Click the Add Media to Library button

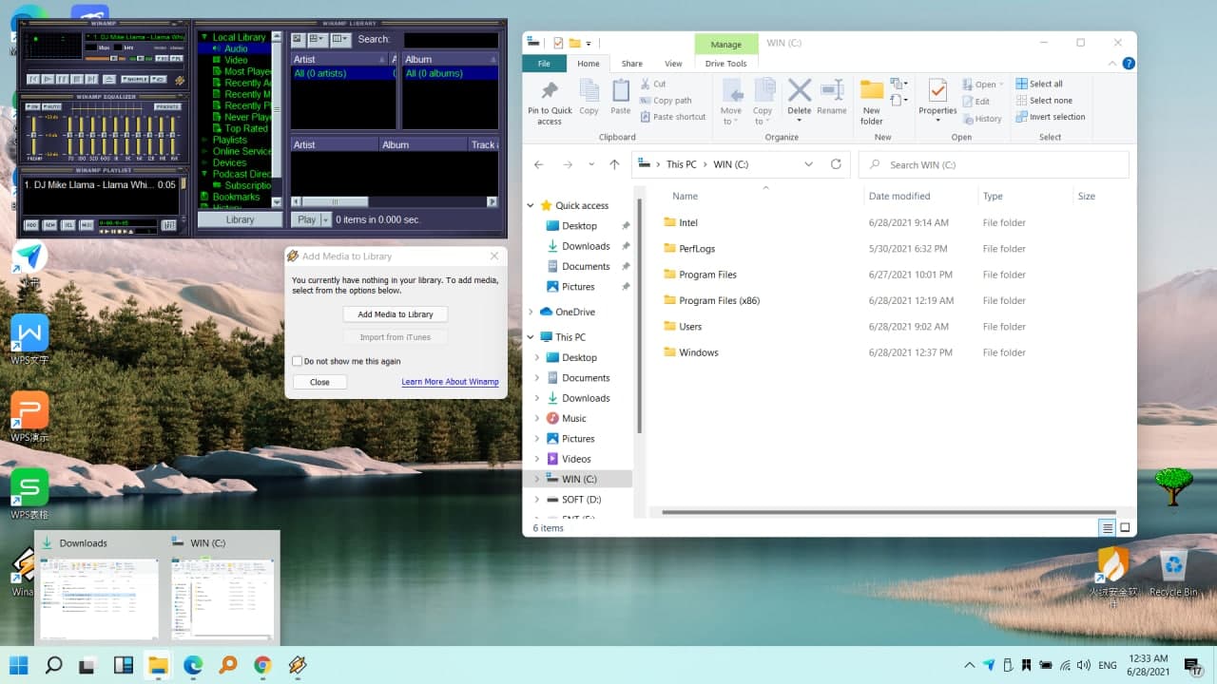[x=395, y=314]
